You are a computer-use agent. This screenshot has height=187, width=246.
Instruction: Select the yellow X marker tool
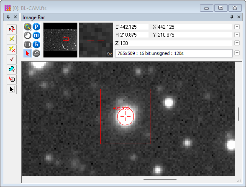click(x=12, y=39)
